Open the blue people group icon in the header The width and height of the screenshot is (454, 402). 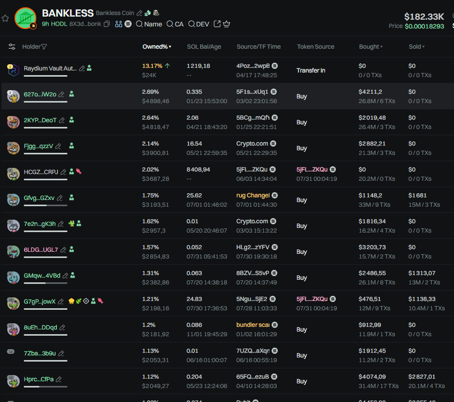pyautogui.click(x=118, y=24)
